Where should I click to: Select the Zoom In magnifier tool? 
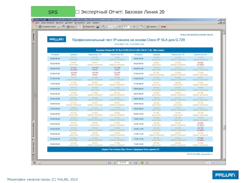[104, 27]
